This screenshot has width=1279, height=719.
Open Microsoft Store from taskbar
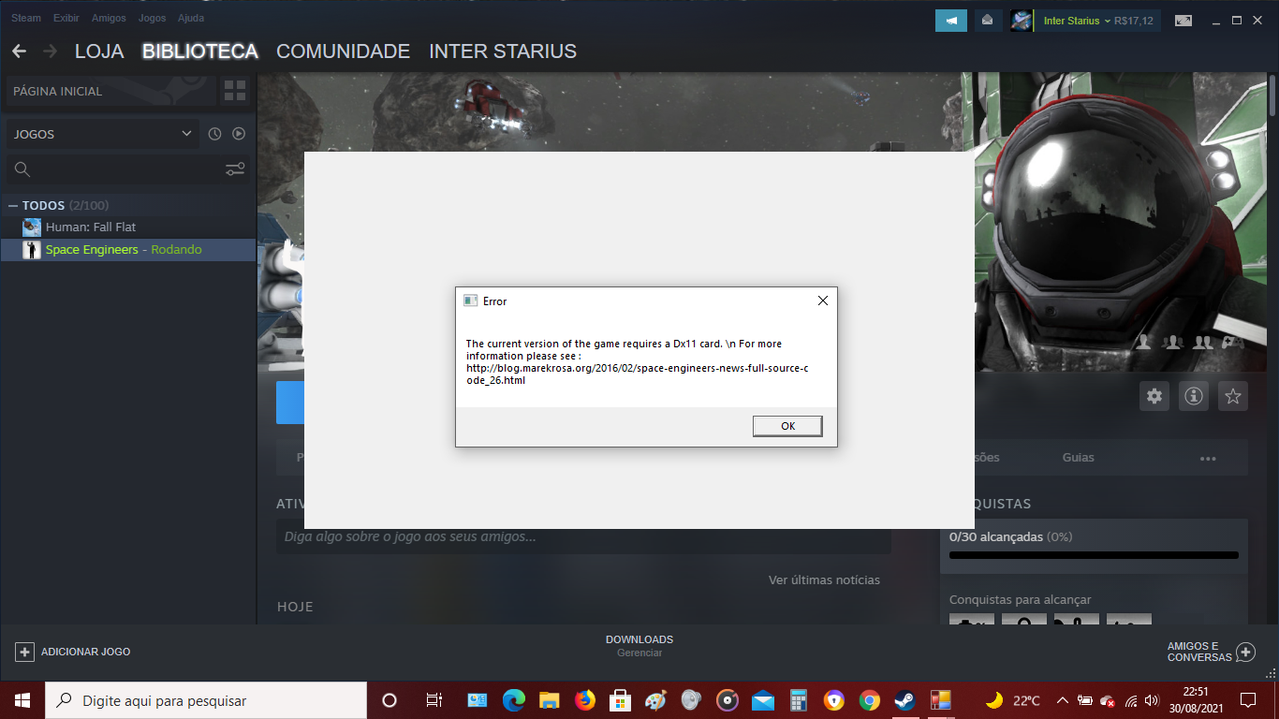coord(620,700)
